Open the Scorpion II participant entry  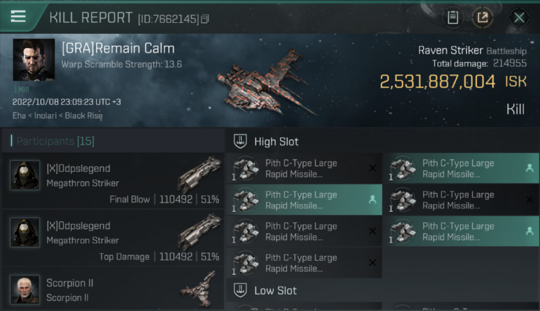click(x=113, y=290)
